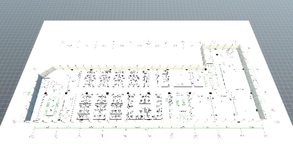Click the first workstation cluster in upper desk row
This screenshot has height=165, width=293.
pos(90,78)
